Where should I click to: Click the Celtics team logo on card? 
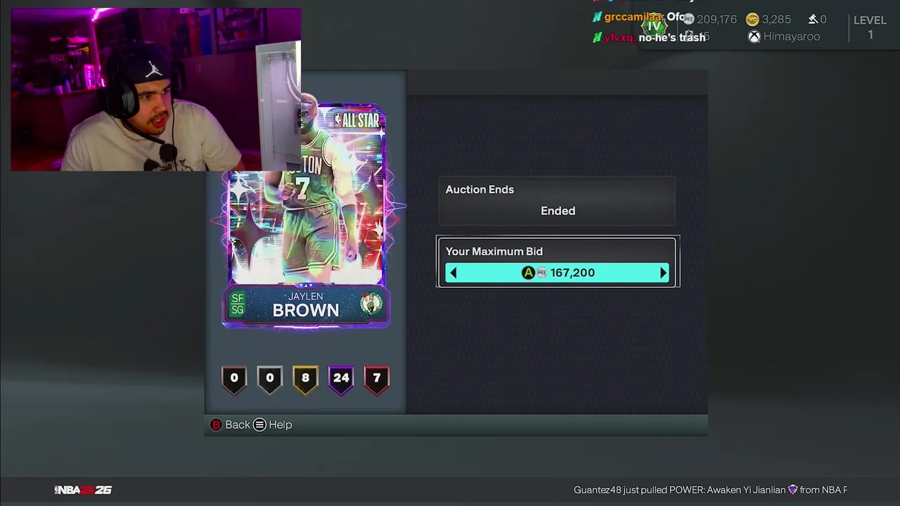tap(371, 304)
